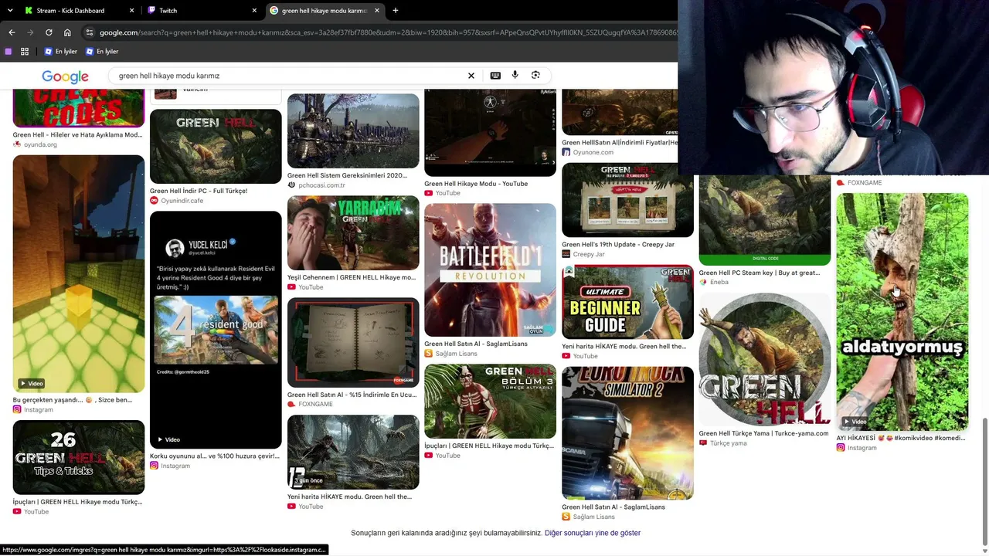This screenshot has height=556, width=989.
Task: Open Green Hell's 19th Update thumbnail
Action: [627, 200]
